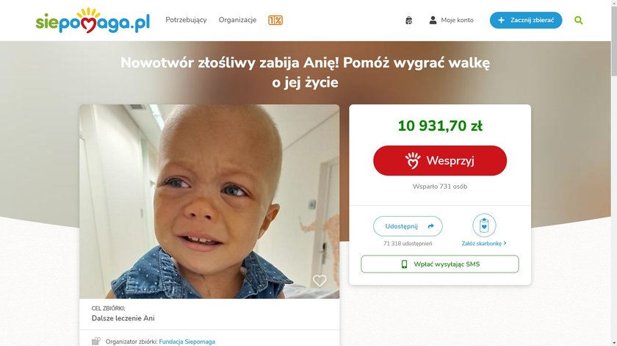The width and height of the screenshot is (617, 346).
Task: Click the Zacznij zbierać button
Action: pyautogui.click(x=526, y=20)
